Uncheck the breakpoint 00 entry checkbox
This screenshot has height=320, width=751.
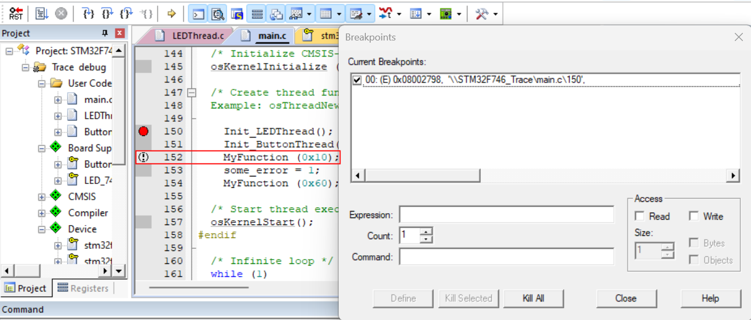click(357, 80)
